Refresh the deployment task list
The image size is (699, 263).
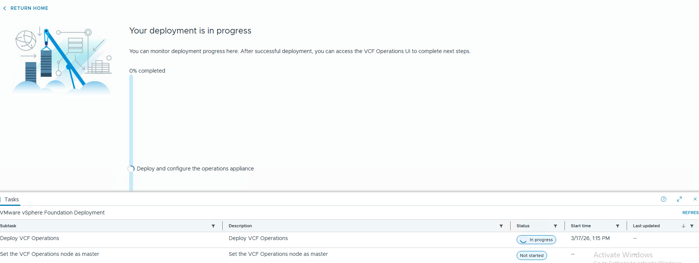690,213
